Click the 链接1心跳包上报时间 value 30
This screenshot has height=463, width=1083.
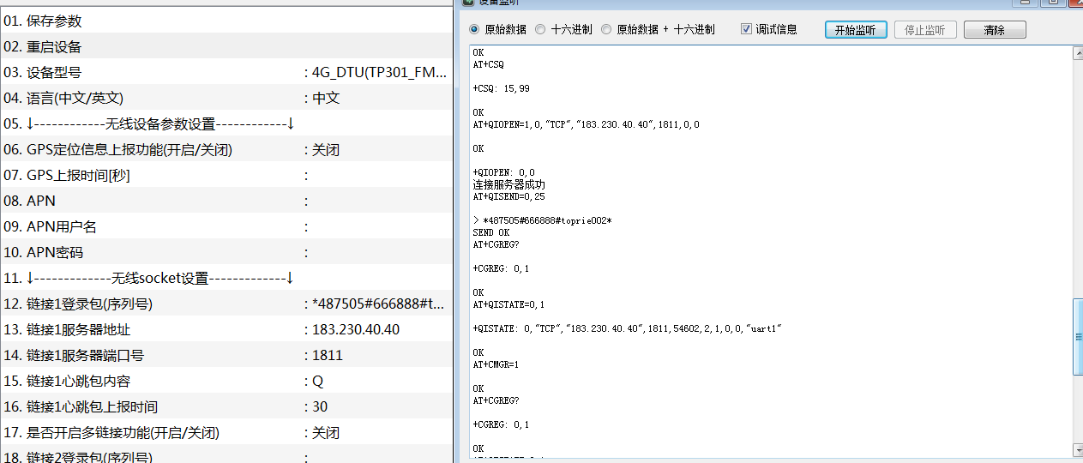(x=320, y=406)
